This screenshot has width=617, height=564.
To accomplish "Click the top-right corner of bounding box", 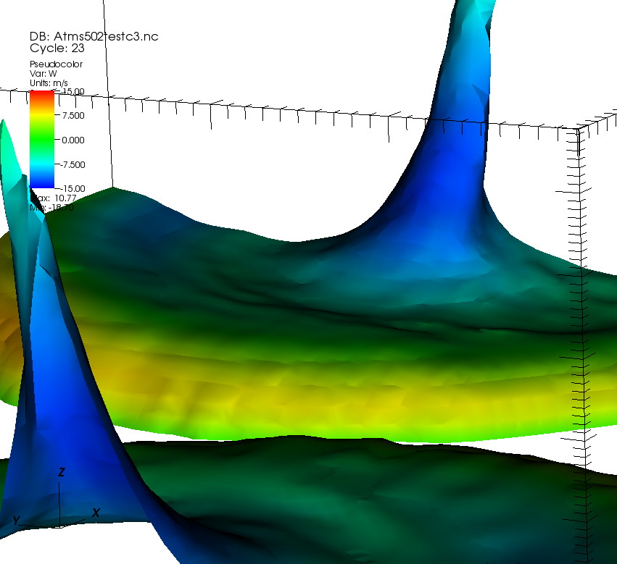I will [x=579, y=129].
